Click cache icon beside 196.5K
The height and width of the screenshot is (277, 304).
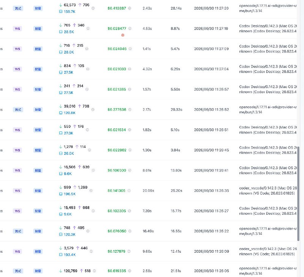click(61, 194)
